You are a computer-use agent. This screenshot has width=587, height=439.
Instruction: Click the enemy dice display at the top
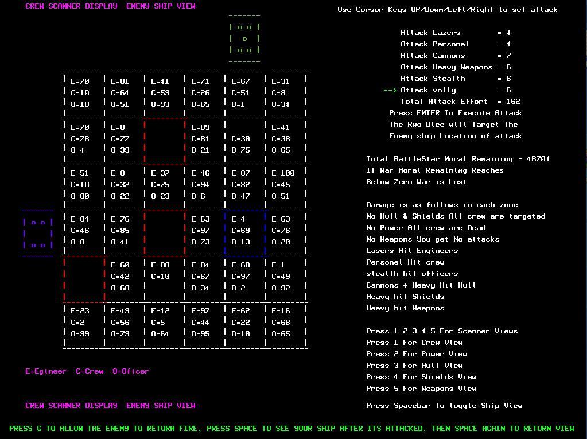click(244, 37)
